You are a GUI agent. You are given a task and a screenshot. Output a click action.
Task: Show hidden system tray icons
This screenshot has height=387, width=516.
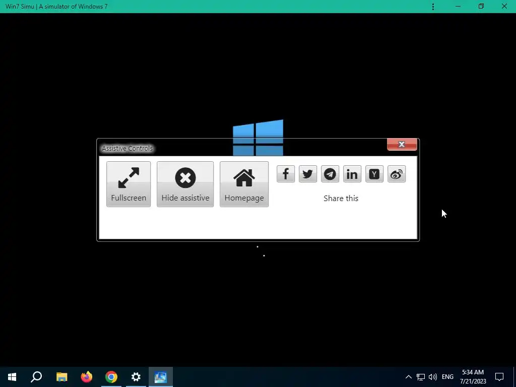[x=408, y=377]
